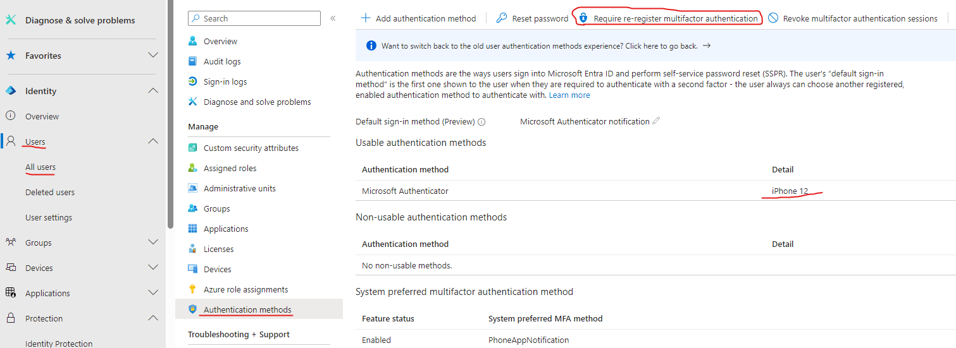Open Identity Protection in the sidebar
The image size is (956, 348).
[x=59, y=344]
